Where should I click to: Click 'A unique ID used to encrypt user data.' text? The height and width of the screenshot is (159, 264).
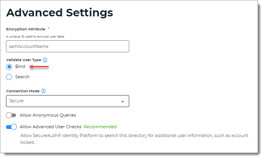pyautogui.click(x=36, y=36)
